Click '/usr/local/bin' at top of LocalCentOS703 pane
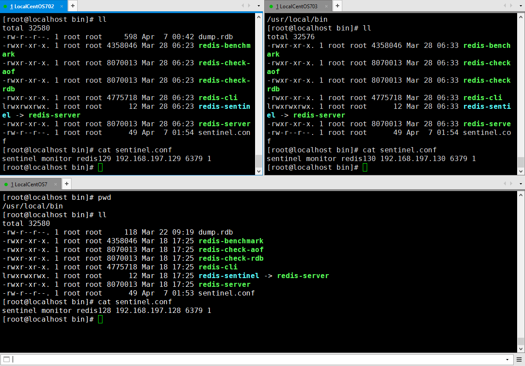The image size is (525, 366). coord(297,20)
